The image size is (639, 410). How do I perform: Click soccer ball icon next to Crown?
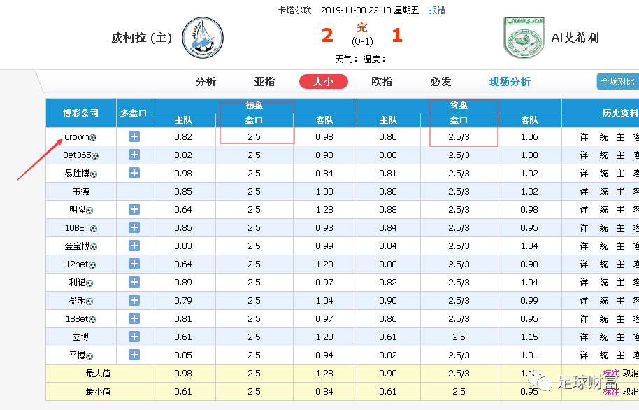pyautogui.click(x=93, y=138)
